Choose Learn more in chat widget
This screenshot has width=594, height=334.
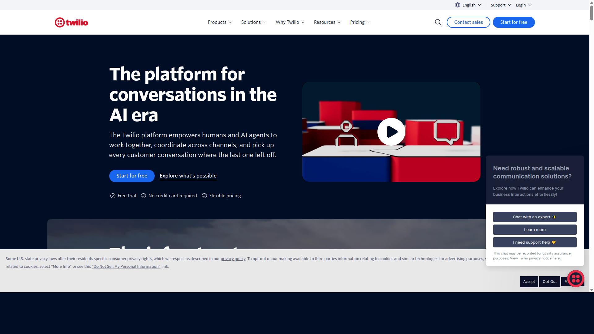pyautogui.click(x=535, y=230)
